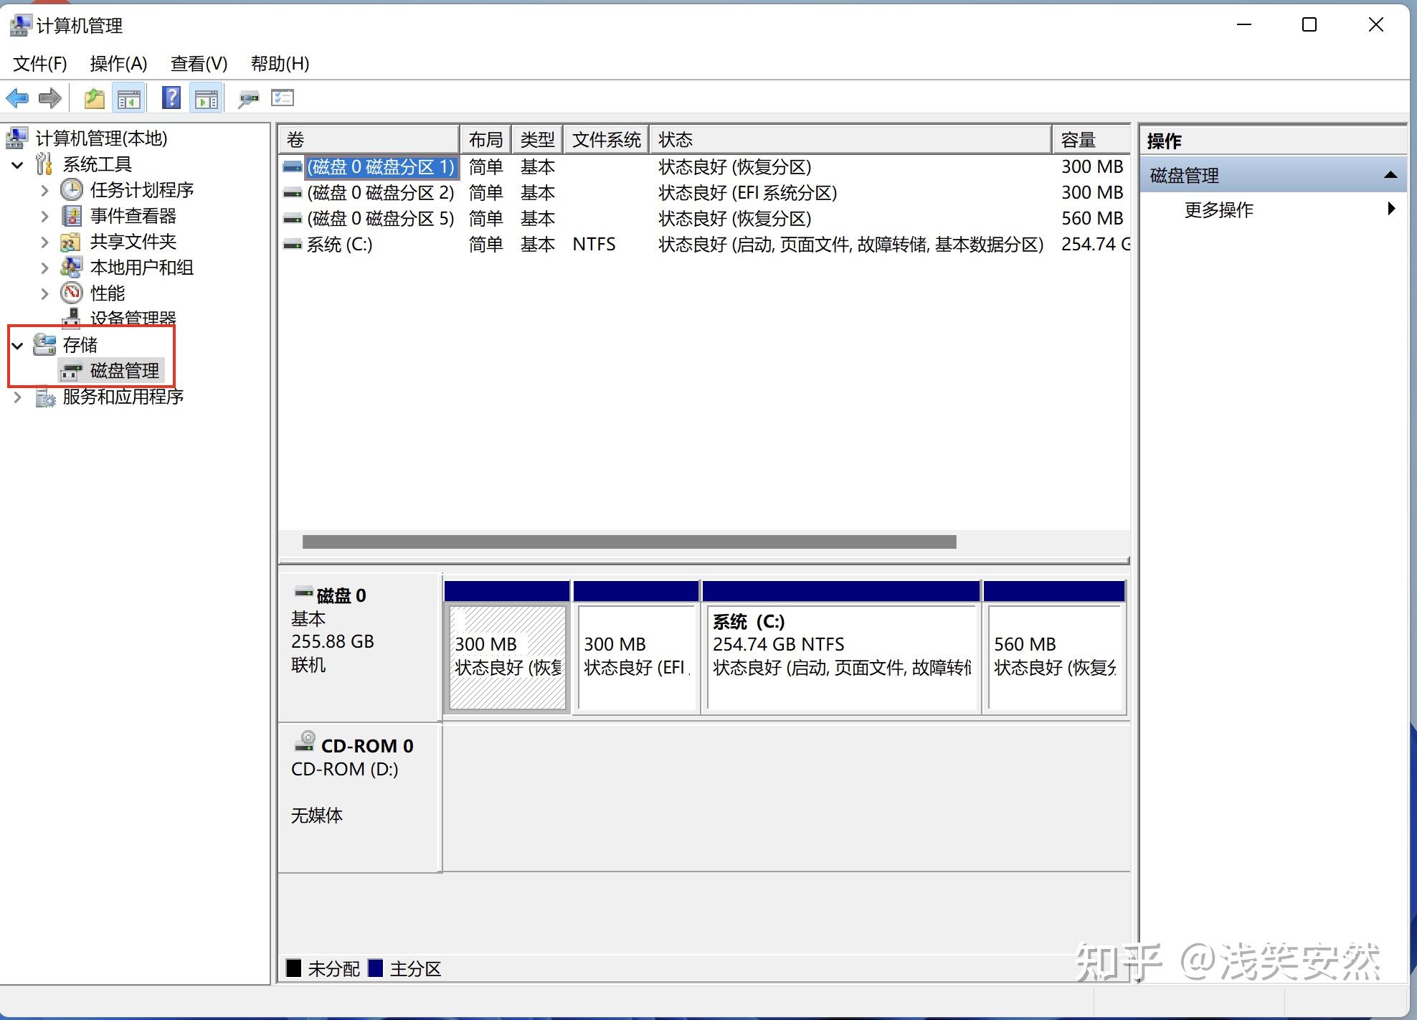1417x1020 pixels.
Task: Collapse the 磁盘管理 section arrow in 操作 pane
Action: point(1390,175)
